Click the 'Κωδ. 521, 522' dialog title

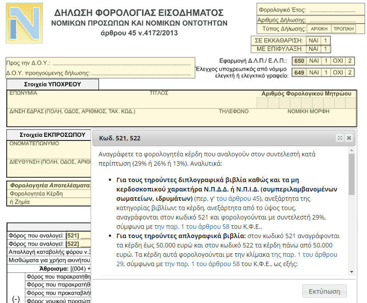click(120, 138)
